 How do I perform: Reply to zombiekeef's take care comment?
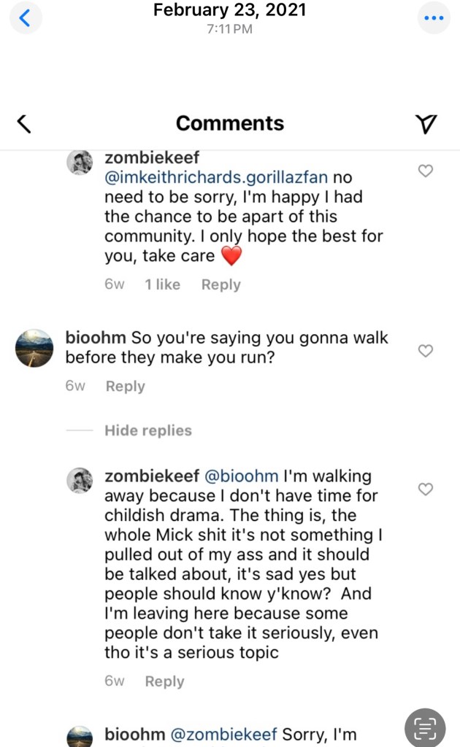[221, 285]
